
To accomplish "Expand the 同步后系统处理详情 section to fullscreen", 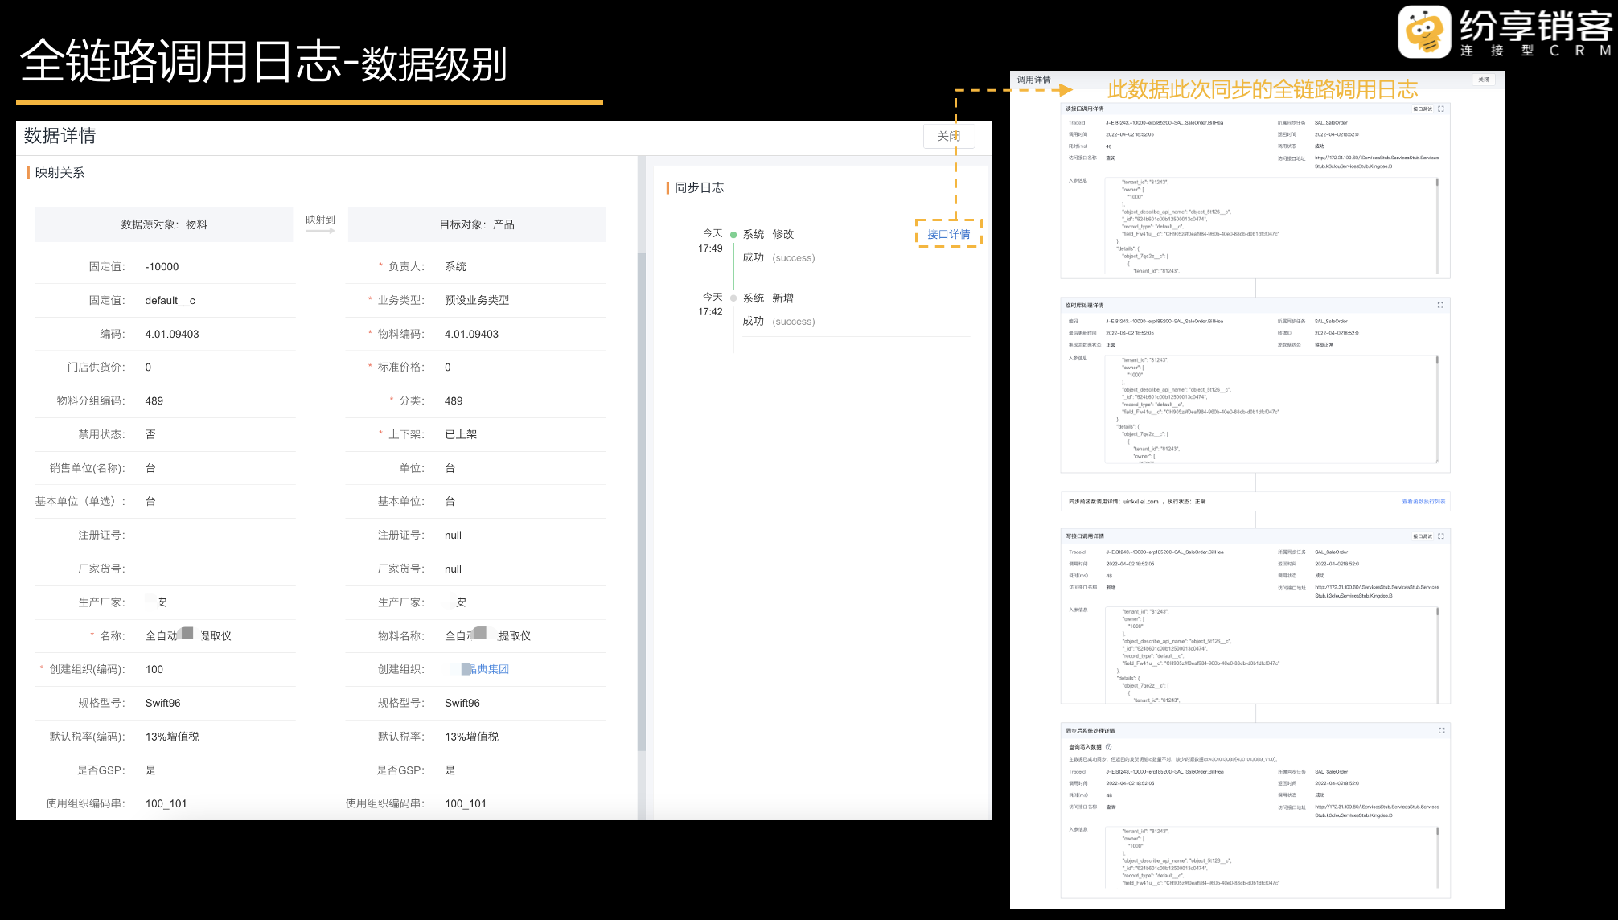I will click(x=1441, y=730).
